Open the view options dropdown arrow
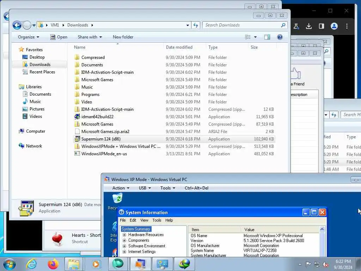This screenshot has width=361, height=271. click(255, 37)
